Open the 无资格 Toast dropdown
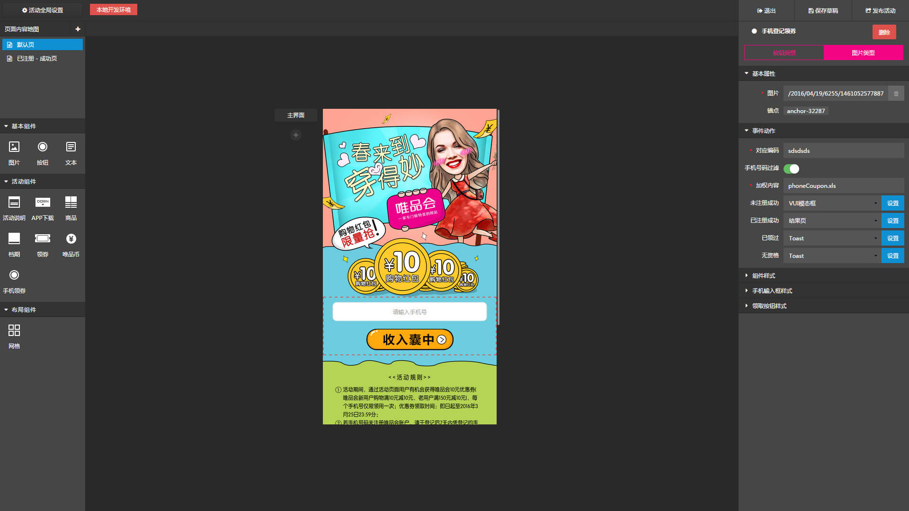The width and height of the screenshot is (909, 511). pos(832,255)
